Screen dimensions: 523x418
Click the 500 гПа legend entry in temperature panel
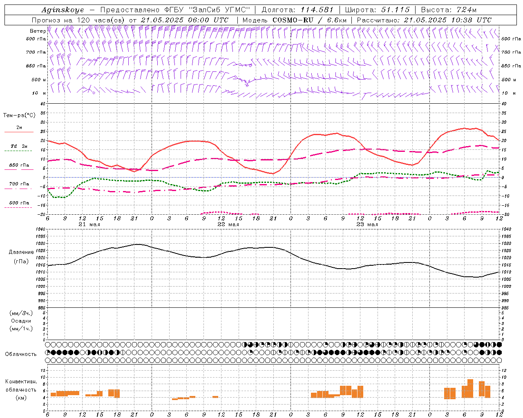[19, 203]
